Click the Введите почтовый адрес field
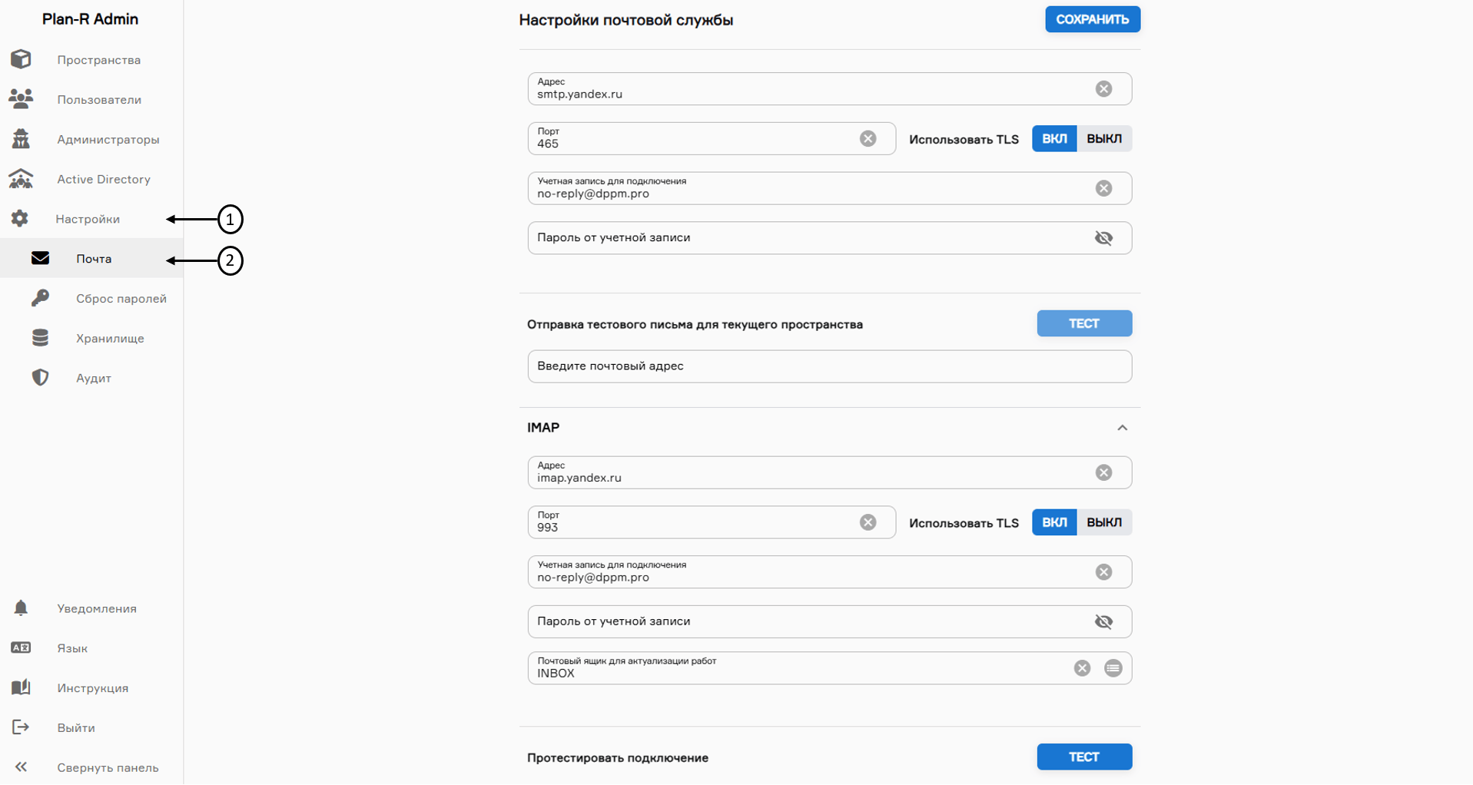Image resolution: width=1473 pixels, height=785 pixels. [x=828, y=366]
